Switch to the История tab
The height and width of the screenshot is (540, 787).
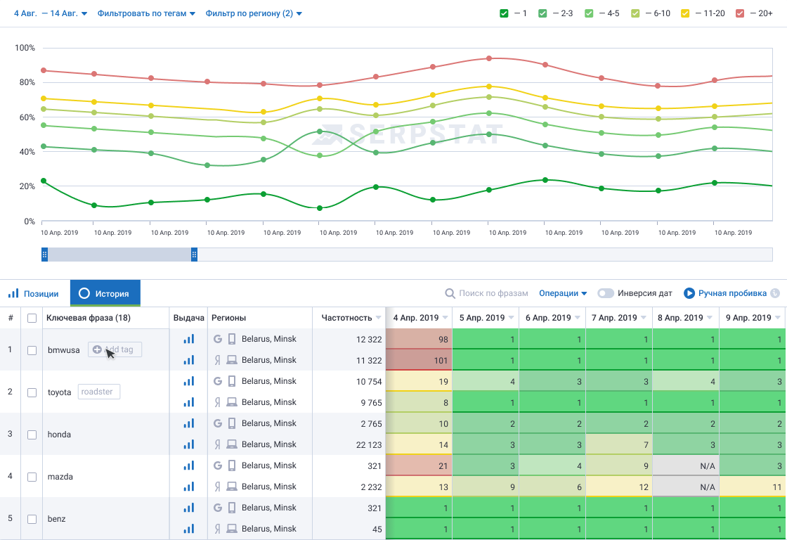coord(105,293)
